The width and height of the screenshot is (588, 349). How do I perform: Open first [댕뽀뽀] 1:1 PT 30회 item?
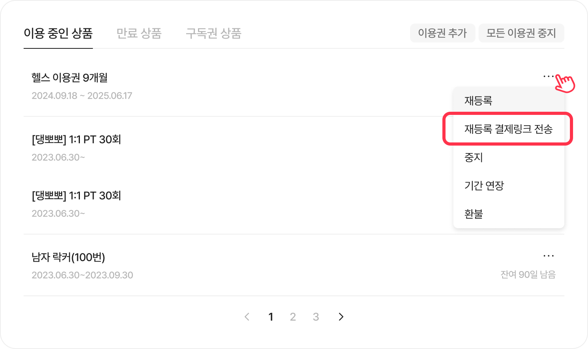(x=76, y=140)
